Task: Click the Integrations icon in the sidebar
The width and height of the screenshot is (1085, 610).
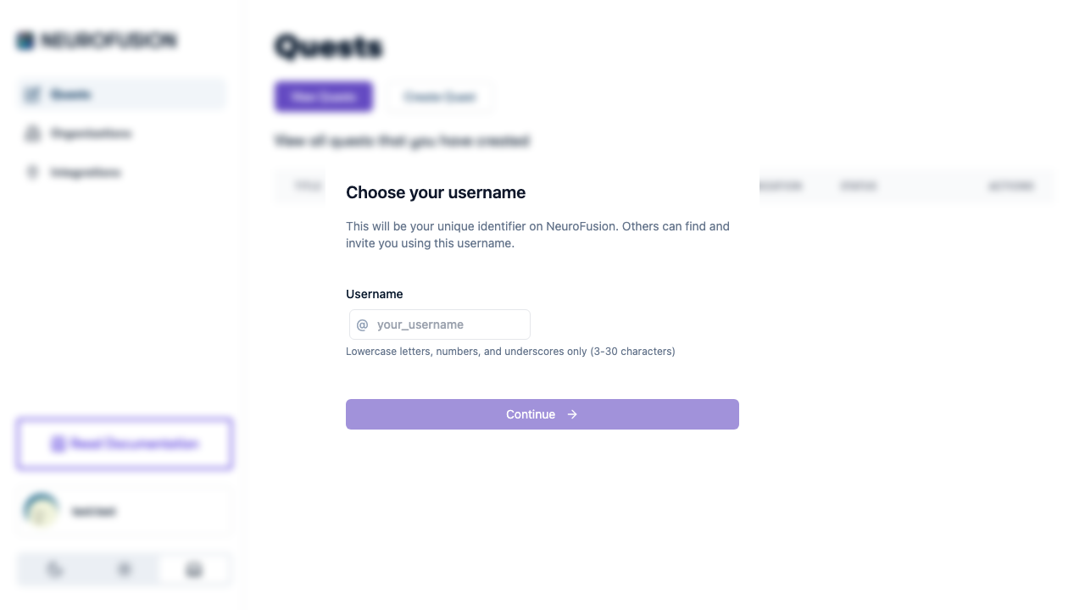Action: [x=32, y=172]
